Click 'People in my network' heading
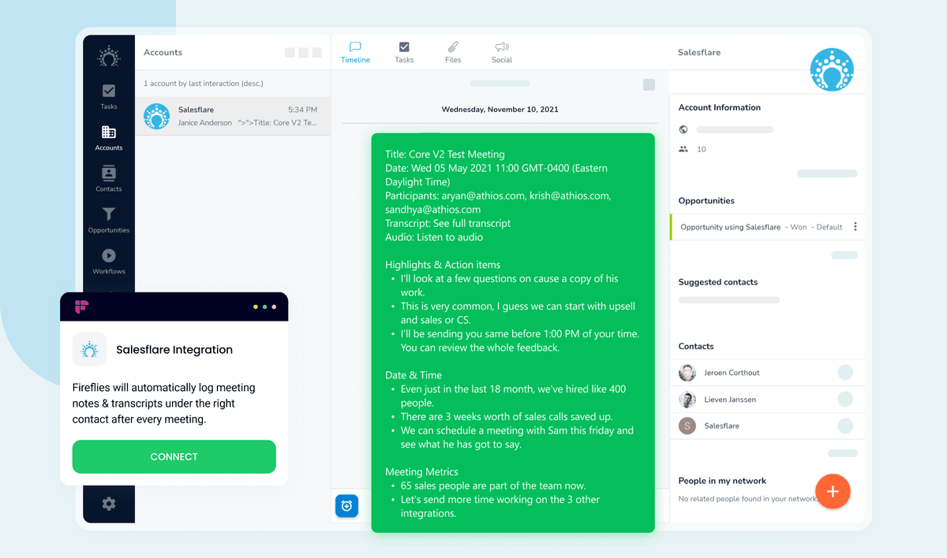Image resolution: width=947 pixels, height=558 pixels. point(722,481)
